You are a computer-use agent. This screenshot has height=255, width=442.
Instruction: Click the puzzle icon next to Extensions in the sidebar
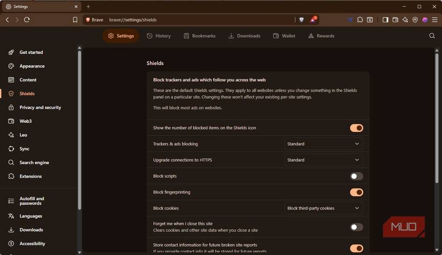pos(11,176)
